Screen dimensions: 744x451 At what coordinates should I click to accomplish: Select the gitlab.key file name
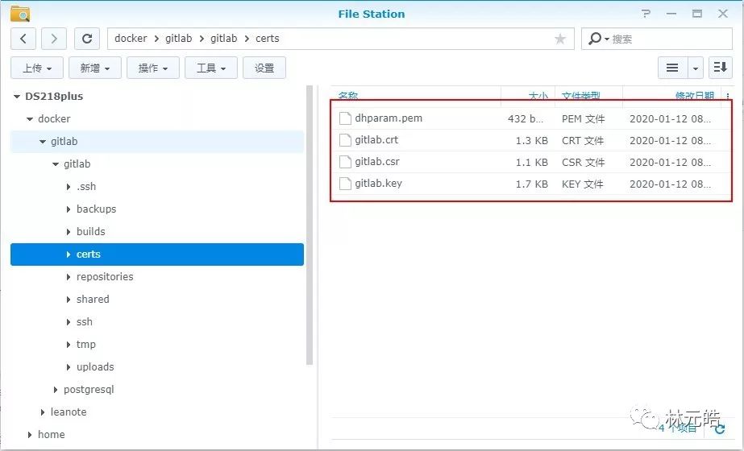pos(379,184)
